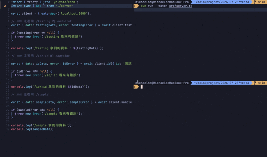Click the highlighted 'import type { App }' line
Screen dimensions: 267x157
tap(42, 6)
